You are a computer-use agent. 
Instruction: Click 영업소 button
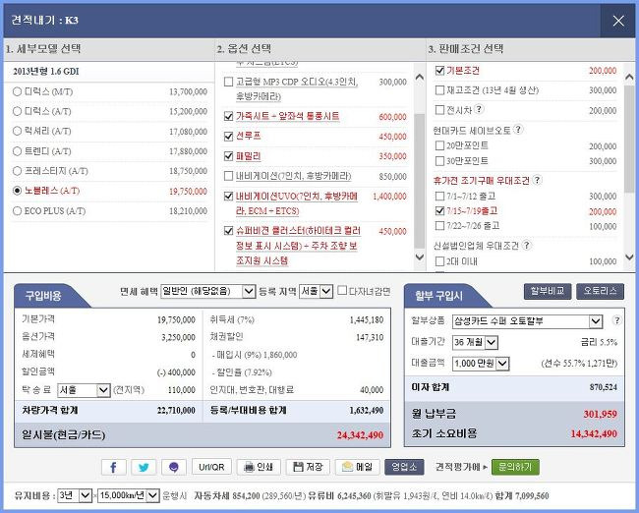404,467
